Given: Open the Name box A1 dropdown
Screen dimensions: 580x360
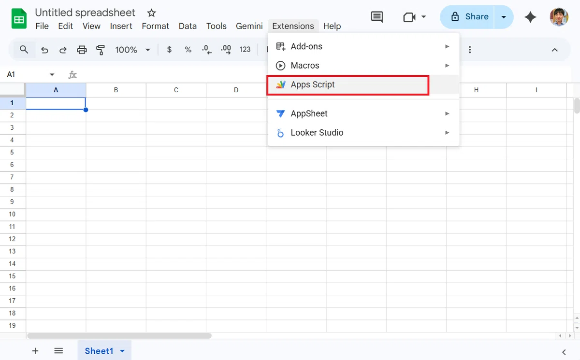Looking at the screenshot, I should pos(52,75).
